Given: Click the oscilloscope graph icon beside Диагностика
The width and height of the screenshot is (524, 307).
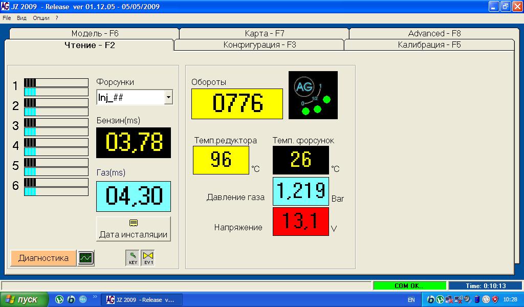Looking at the screenshot, I should pos(85,258).
